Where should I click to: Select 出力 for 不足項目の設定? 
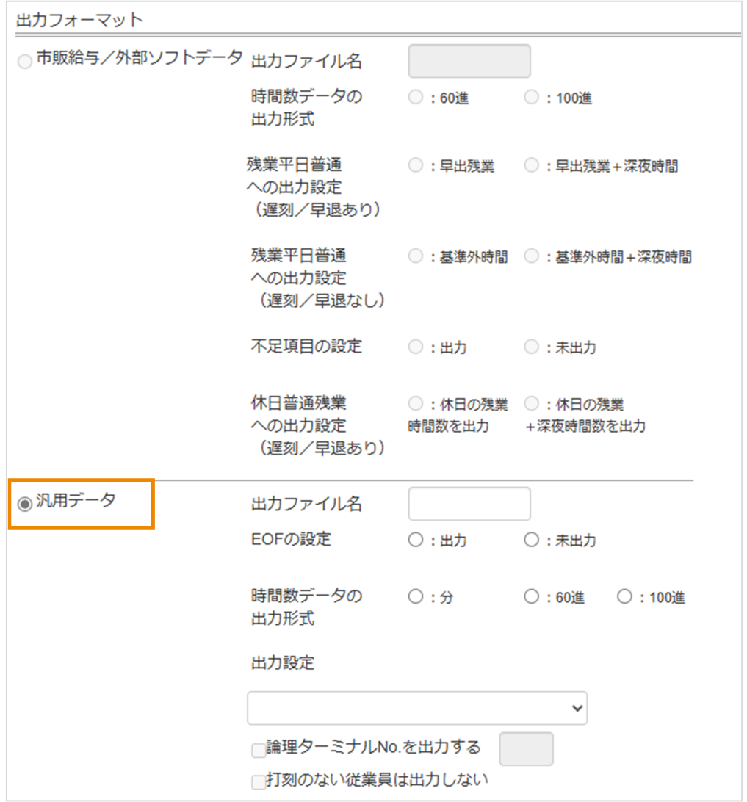click(x=414, y=347)
